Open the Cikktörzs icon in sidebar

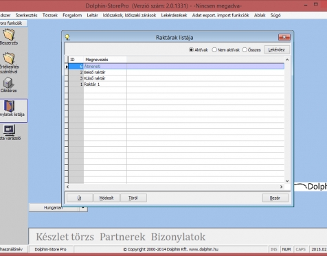pyautogui.click(x=8, y=82)
